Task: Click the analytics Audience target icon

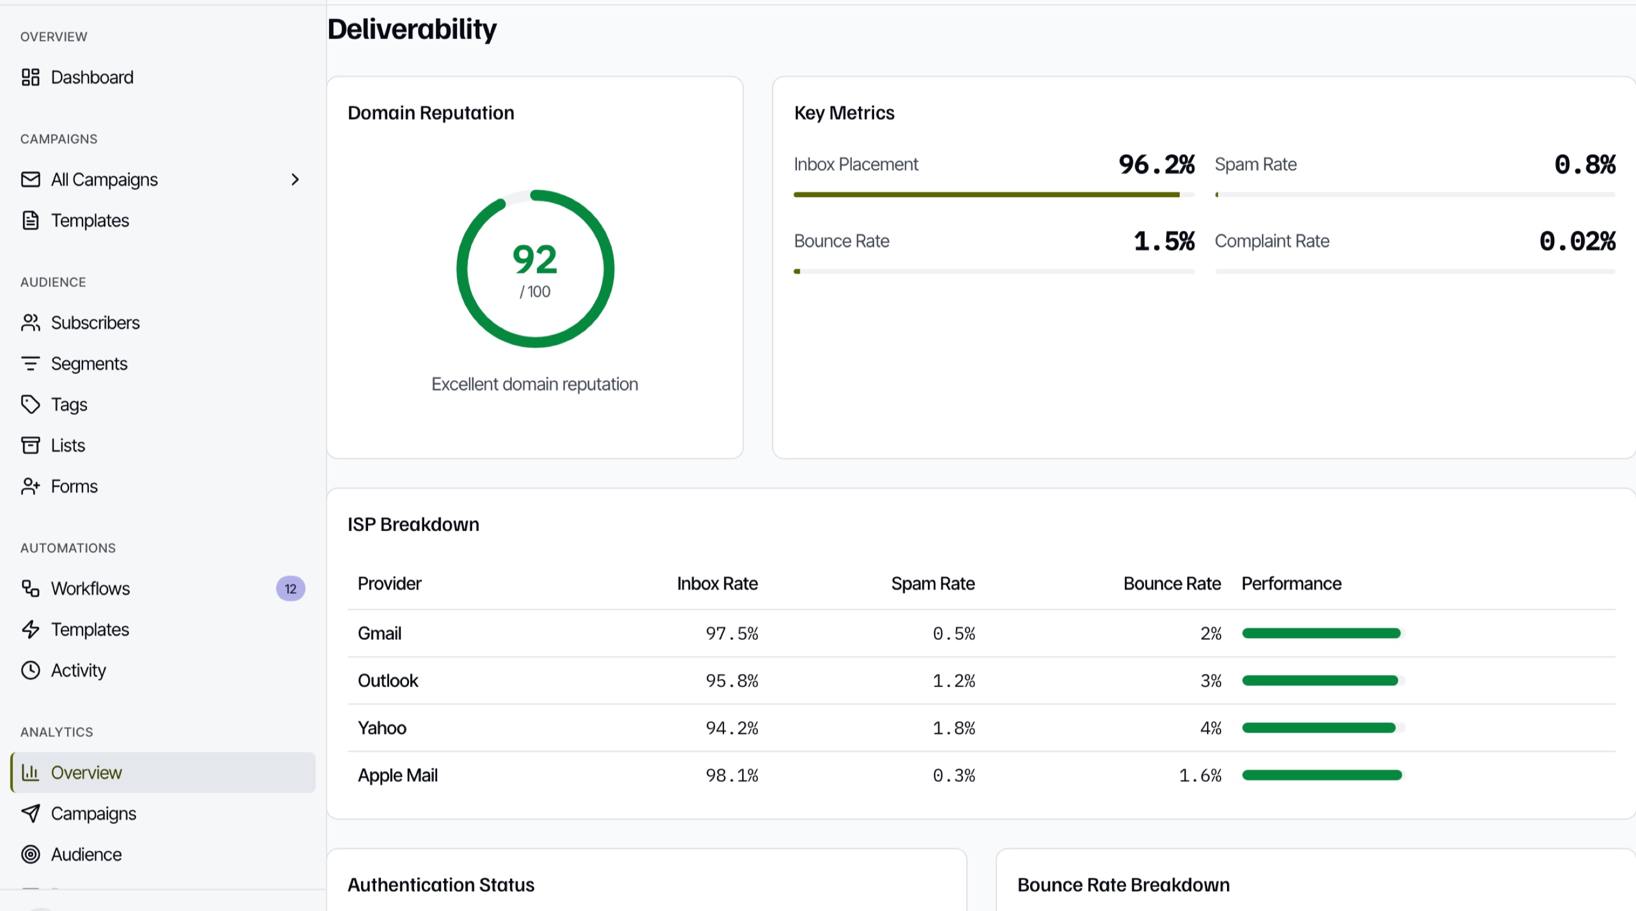Action: pos(30,854)
